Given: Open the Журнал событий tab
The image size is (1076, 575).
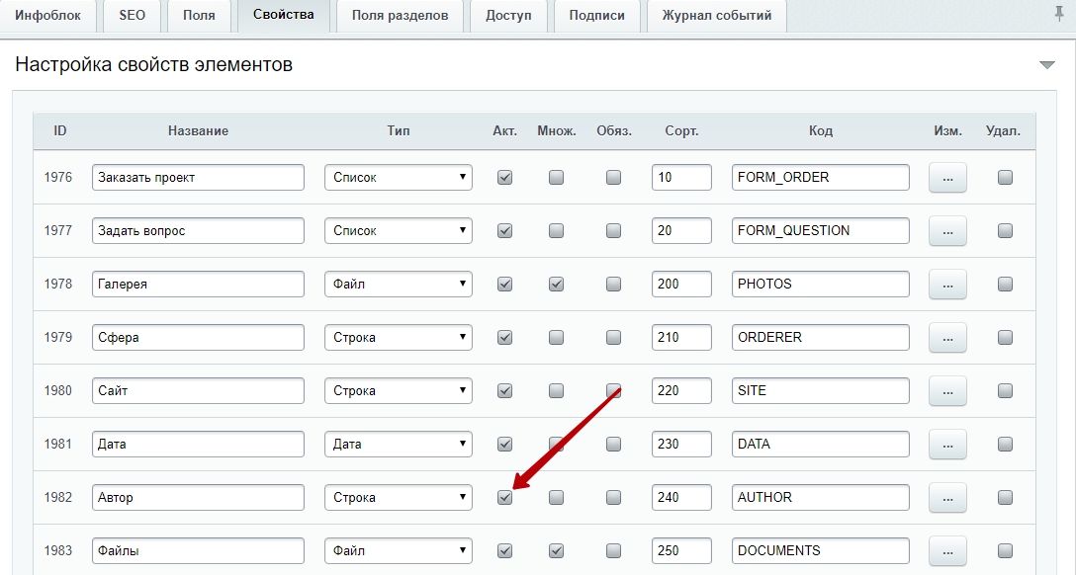Looking at the screenshot, I should point(717,15).
